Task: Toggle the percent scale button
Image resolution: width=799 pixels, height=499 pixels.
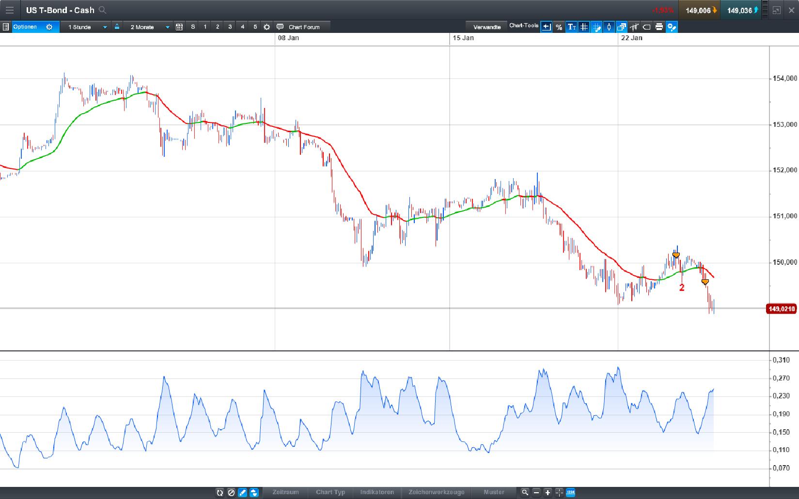Action: pyautogui.click(x=559, y=27)
